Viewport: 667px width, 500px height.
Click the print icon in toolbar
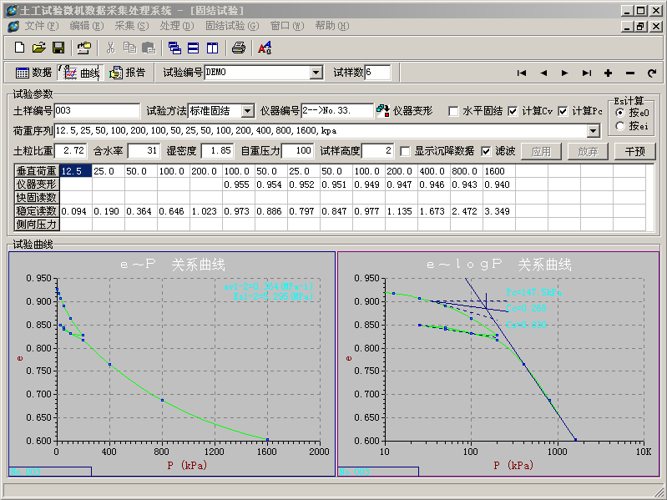click(x=238, y=48)
